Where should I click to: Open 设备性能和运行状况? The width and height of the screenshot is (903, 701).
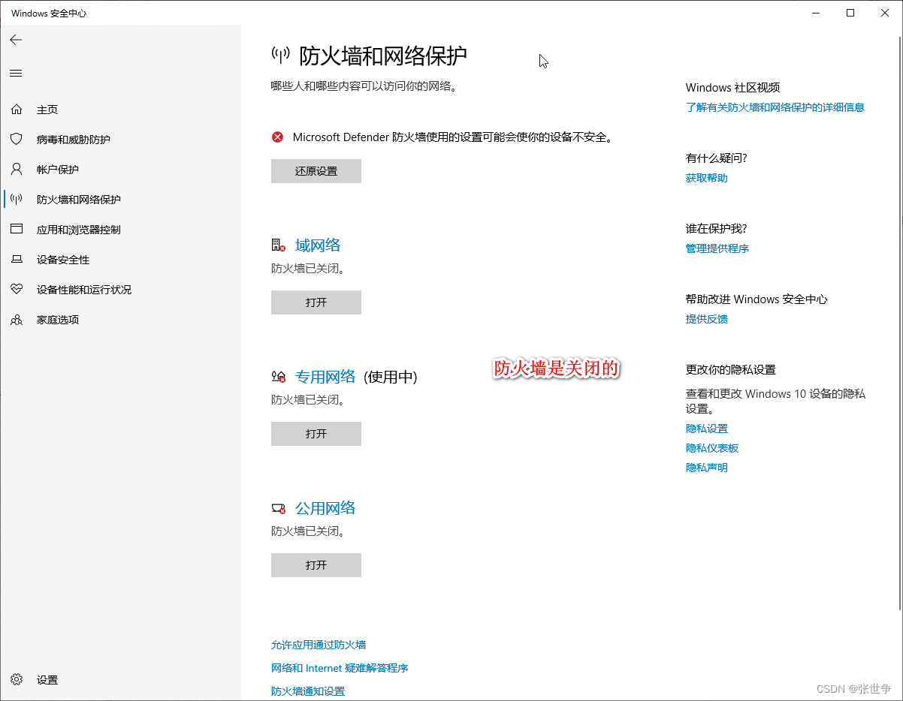(x=84, y=290)
